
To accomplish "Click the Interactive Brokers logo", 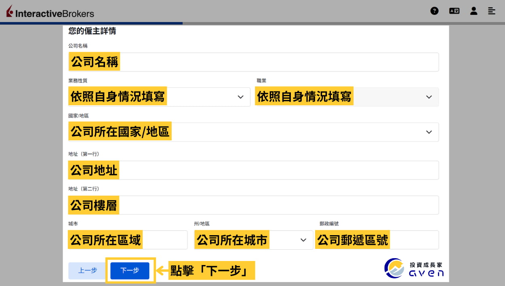I will coord(50,12).
